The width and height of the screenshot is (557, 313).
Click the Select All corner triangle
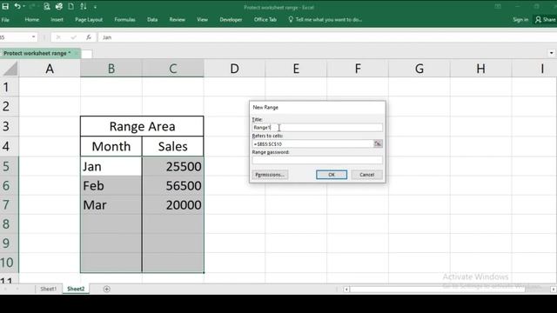pos(10,69)
